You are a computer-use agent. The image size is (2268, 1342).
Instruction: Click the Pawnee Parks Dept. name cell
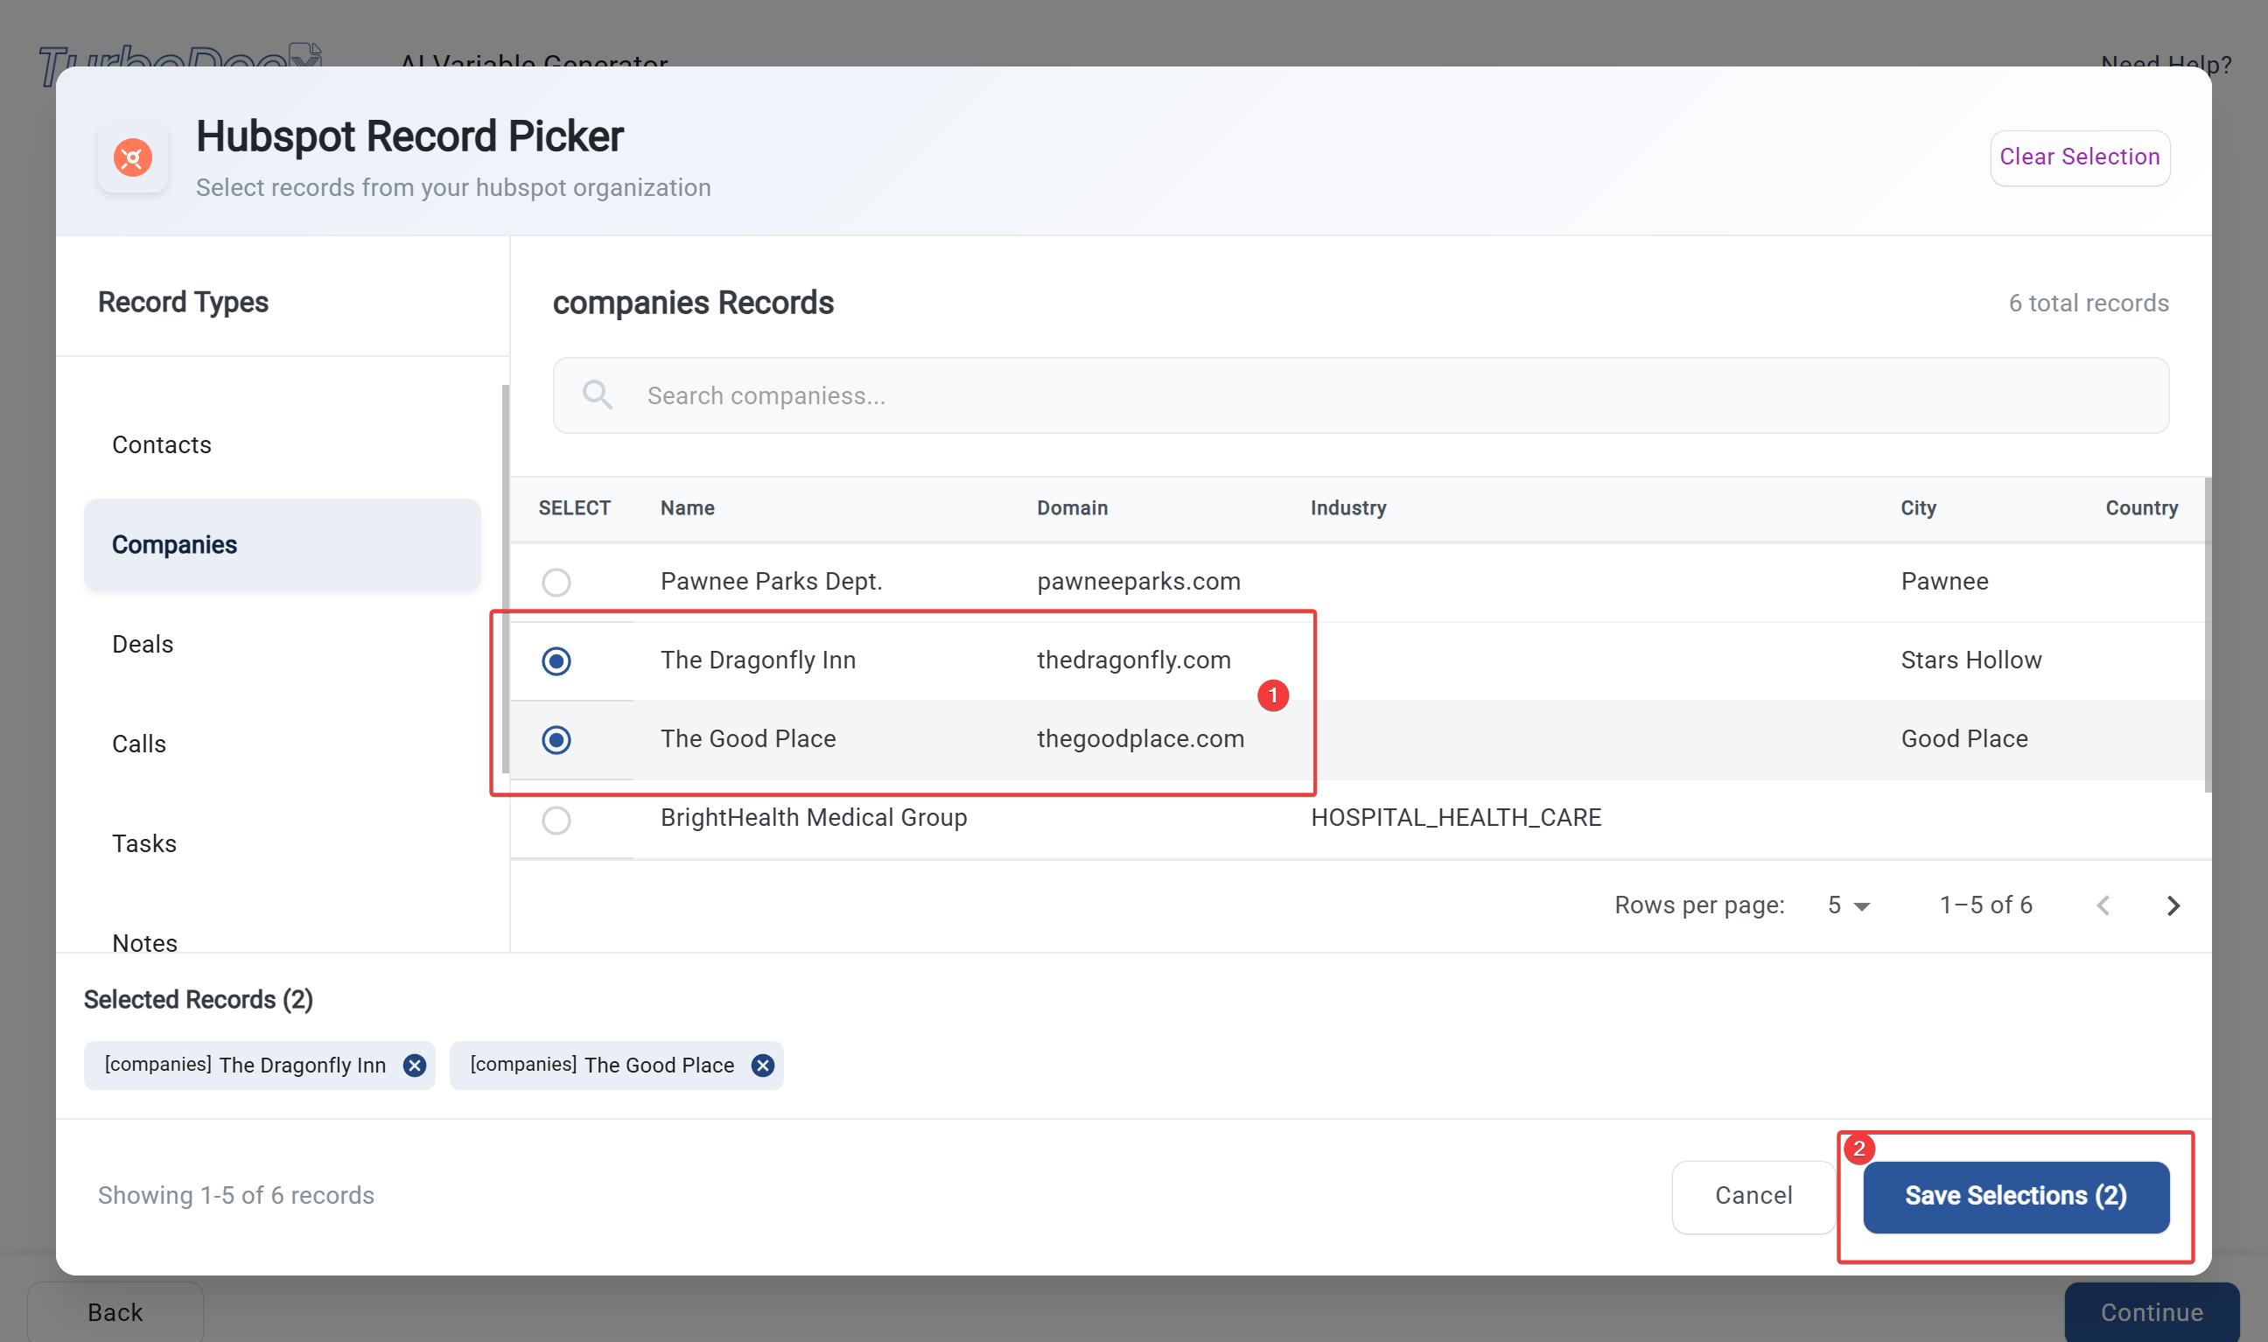click(x=771, y=582)
